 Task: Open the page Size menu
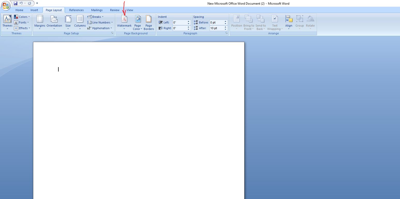pos(68,22)
